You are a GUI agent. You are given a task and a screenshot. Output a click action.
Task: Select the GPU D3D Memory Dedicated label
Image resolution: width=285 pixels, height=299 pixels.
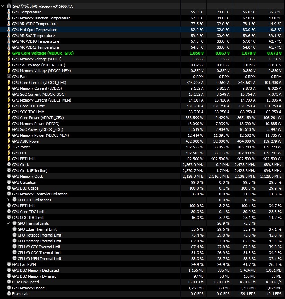click(36, 270)
